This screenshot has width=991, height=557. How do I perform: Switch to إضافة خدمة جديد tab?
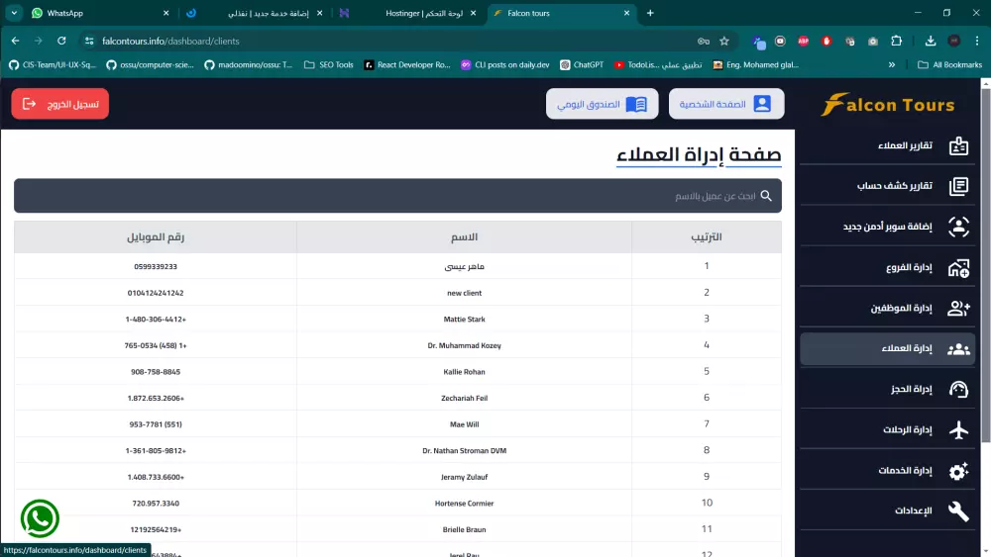coord(254,13)
